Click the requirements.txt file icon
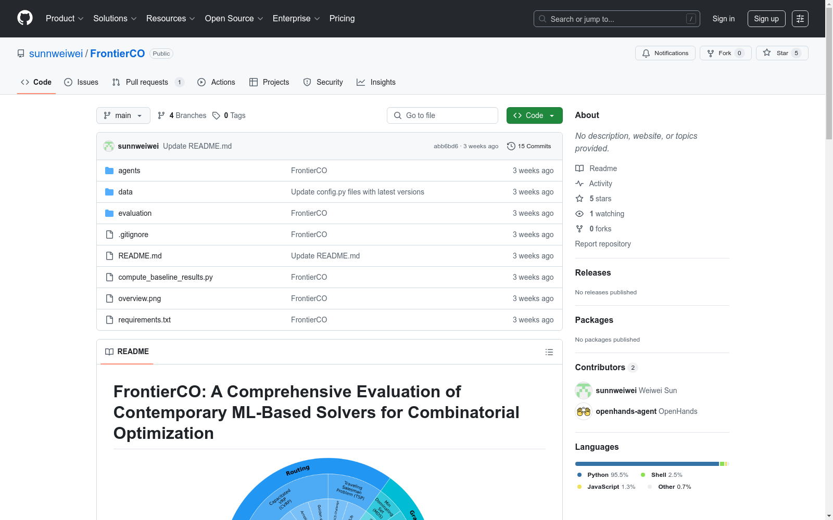 tap(109, 320)
